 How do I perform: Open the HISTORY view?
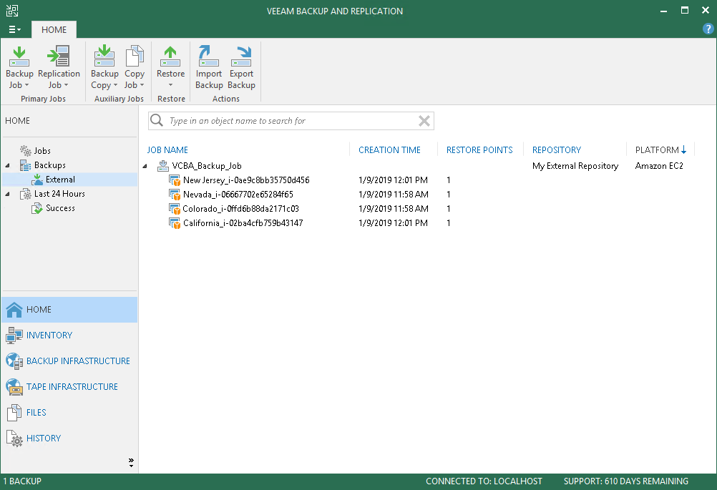69,438
